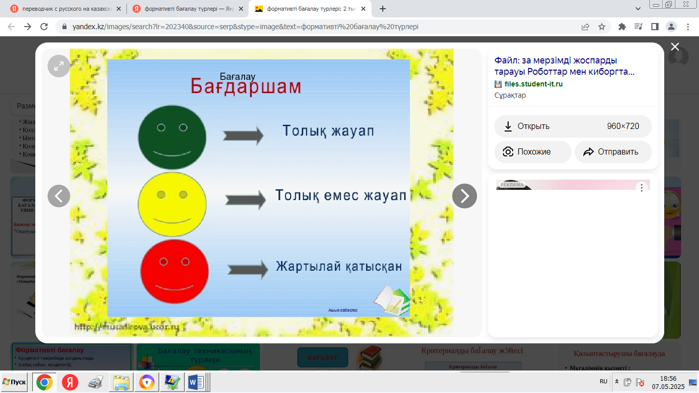Open the purple circular taskbar app
Image resolution: width=699 pixels, height=393 pixels.
pyautogui.click(x=147, y=382)
